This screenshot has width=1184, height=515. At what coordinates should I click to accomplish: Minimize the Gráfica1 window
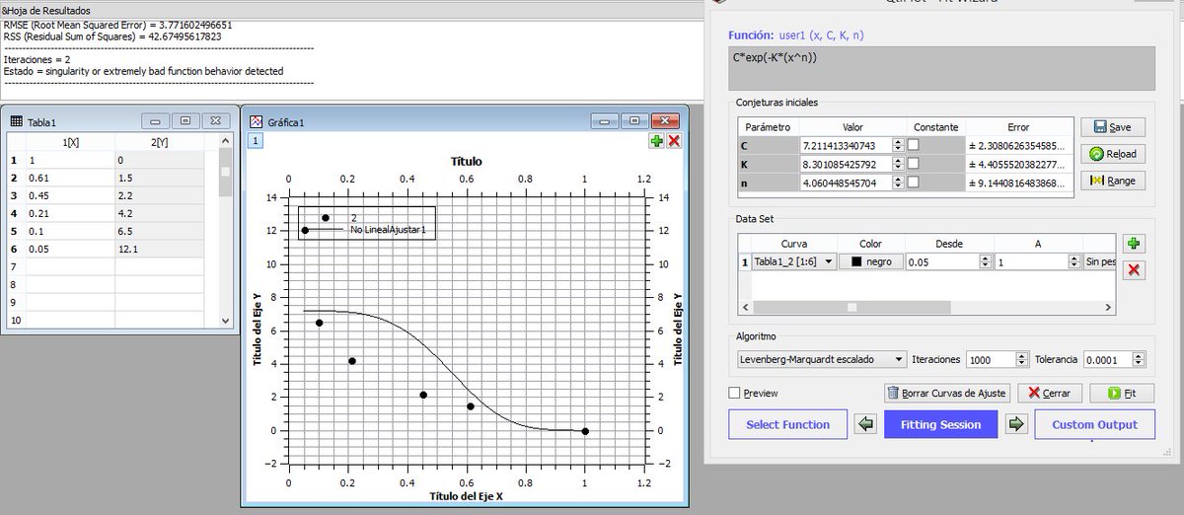[605, 120]
